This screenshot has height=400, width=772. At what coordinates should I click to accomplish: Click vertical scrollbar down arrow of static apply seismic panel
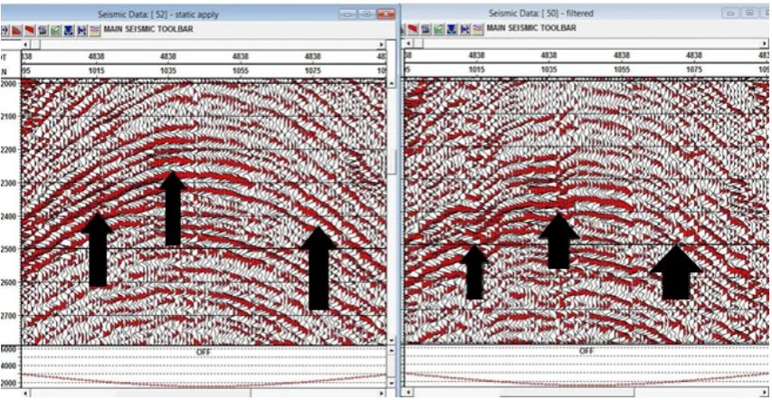pos(391,340)
